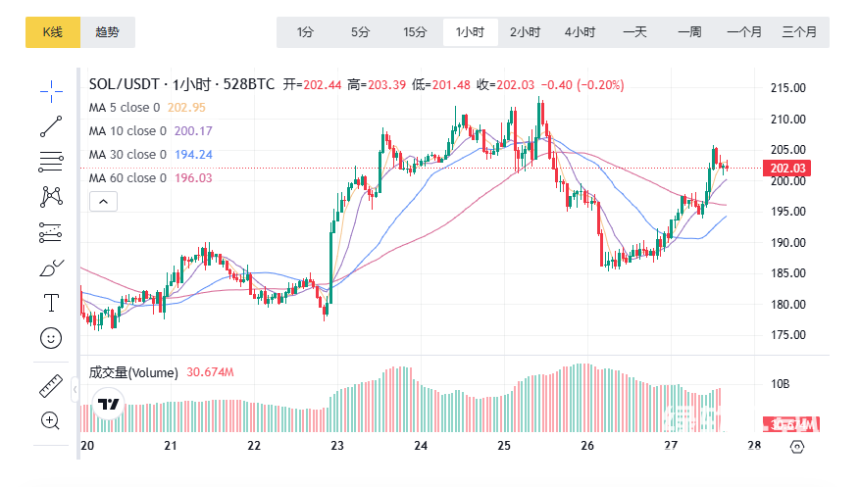Click the MA 60 close indicator label

(x=127, y=178)
